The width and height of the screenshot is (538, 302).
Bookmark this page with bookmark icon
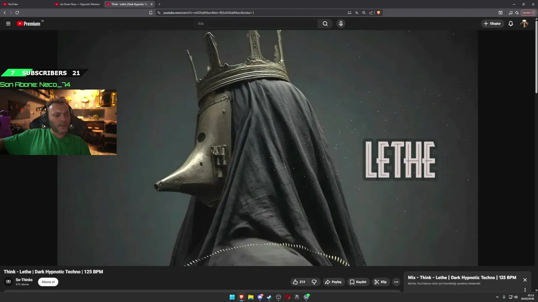[x=150, y=13]
